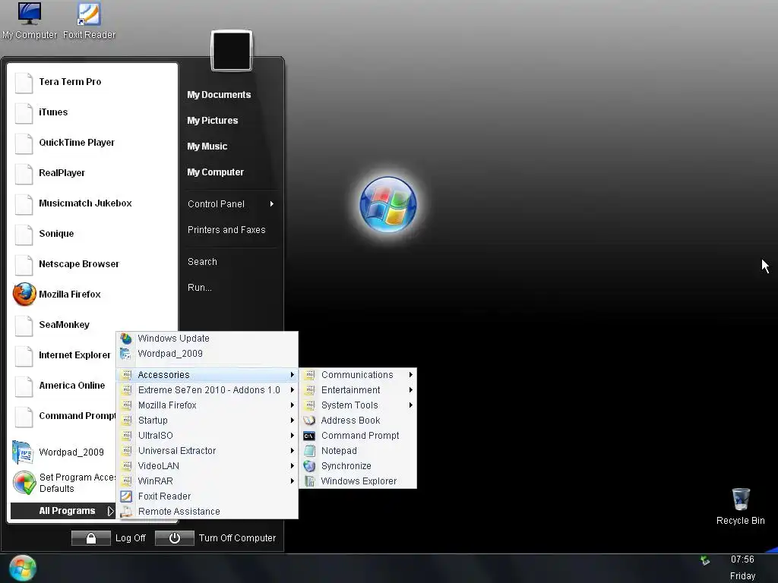778x583 pixels.
Task: Open the VideoLAN menu entry
Action: (x=207, y=466)
